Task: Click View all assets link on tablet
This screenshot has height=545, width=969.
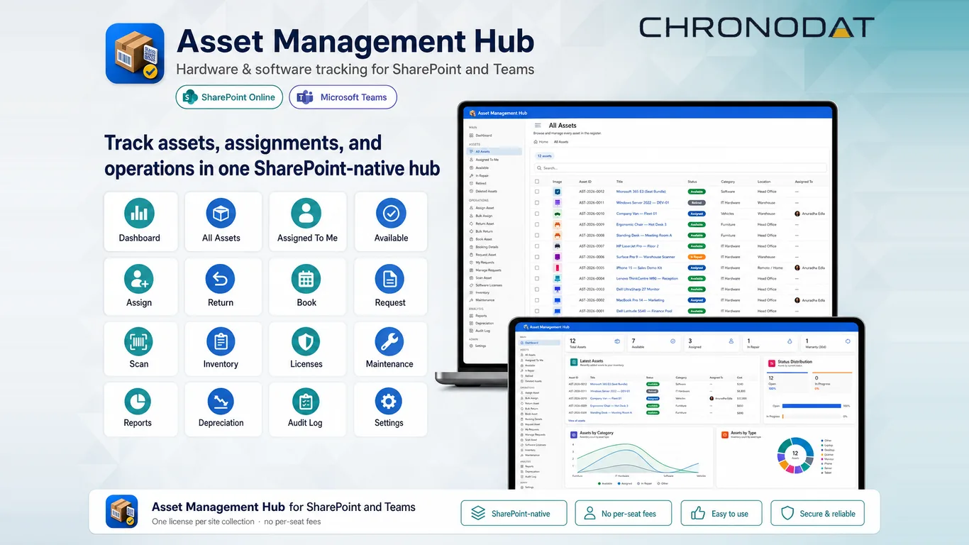Action: (x=577, y=421)
